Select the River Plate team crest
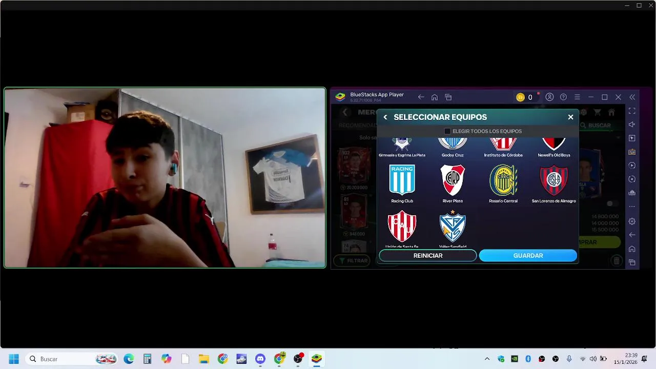 coord(453,180)
